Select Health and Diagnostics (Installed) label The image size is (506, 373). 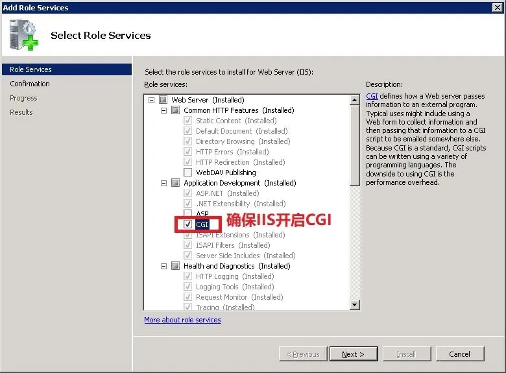pyautogui.click(x=237, y=266)
